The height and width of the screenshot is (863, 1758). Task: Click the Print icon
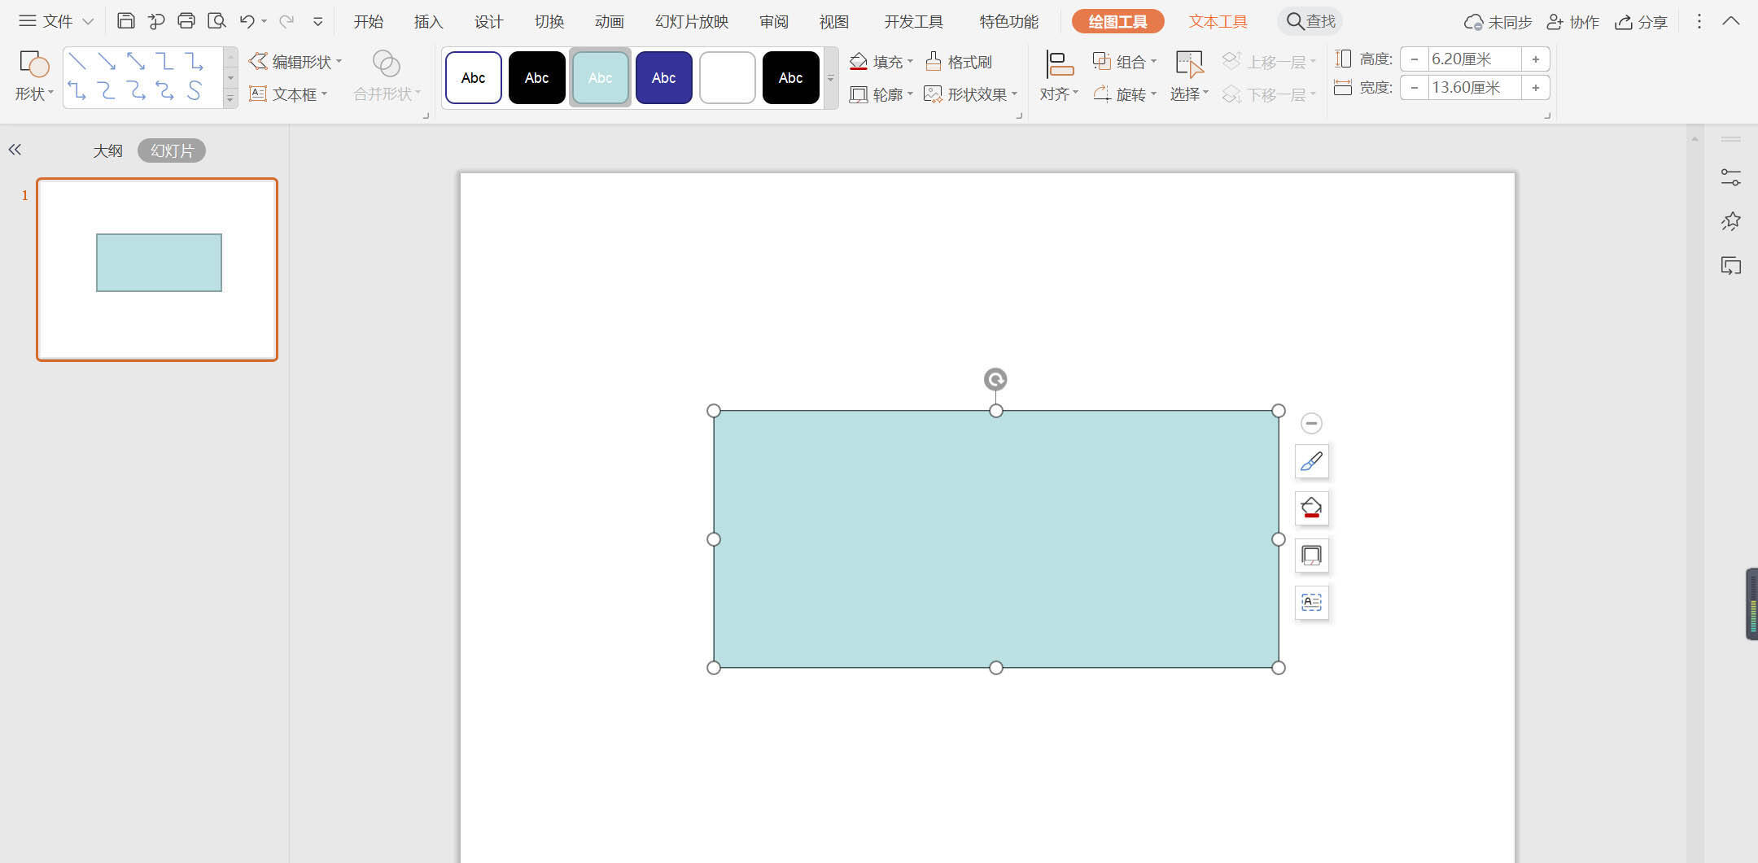tap(186, 21)
